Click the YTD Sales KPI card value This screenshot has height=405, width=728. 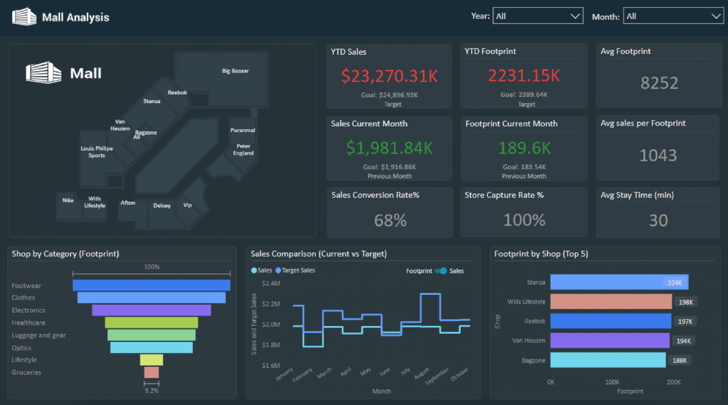(x=389, y=76)
